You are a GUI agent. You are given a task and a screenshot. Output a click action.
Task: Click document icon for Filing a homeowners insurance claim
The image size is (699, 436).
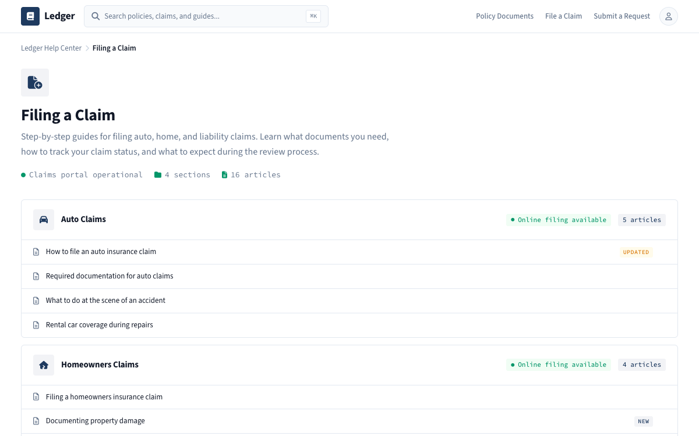click(x=36, y=397)
